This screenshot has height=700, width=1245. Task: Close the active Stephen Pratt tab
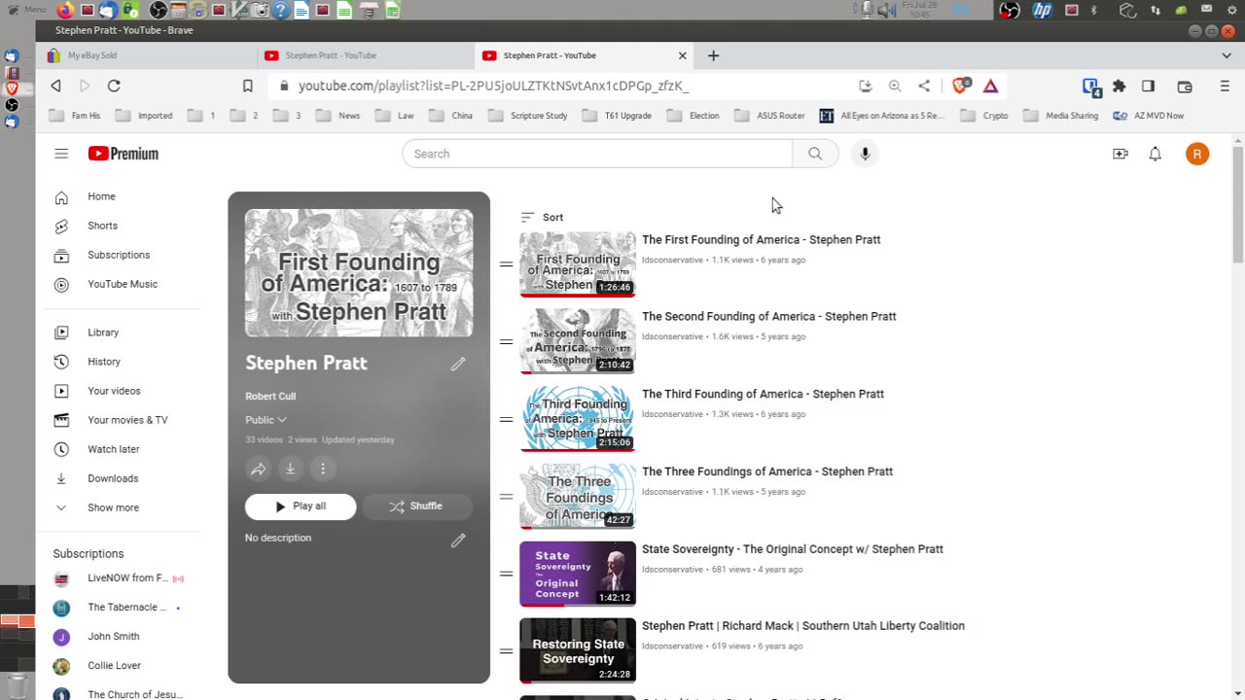[x=682, y=55]
